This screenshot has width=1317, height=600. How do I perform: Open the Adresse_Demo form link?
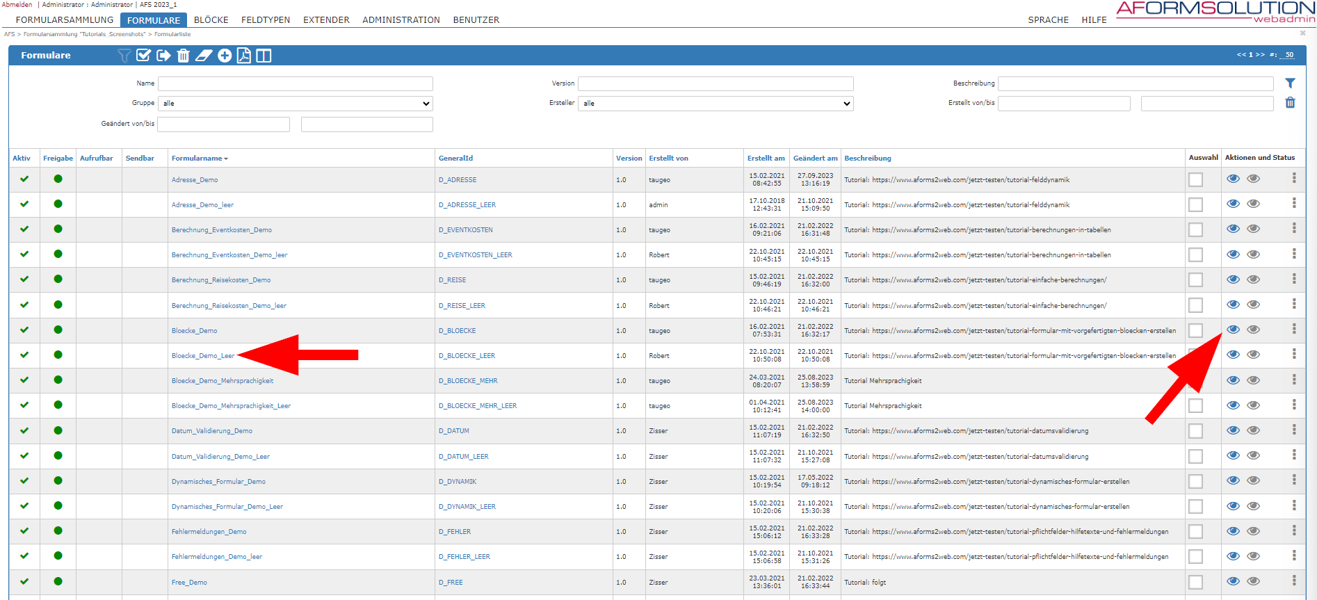(195, 180)
